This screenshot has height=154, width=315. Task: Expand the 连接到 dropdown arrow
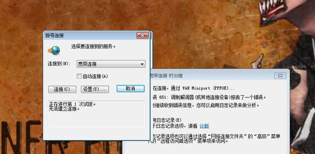pyautogui.click(x=142, y=64)
